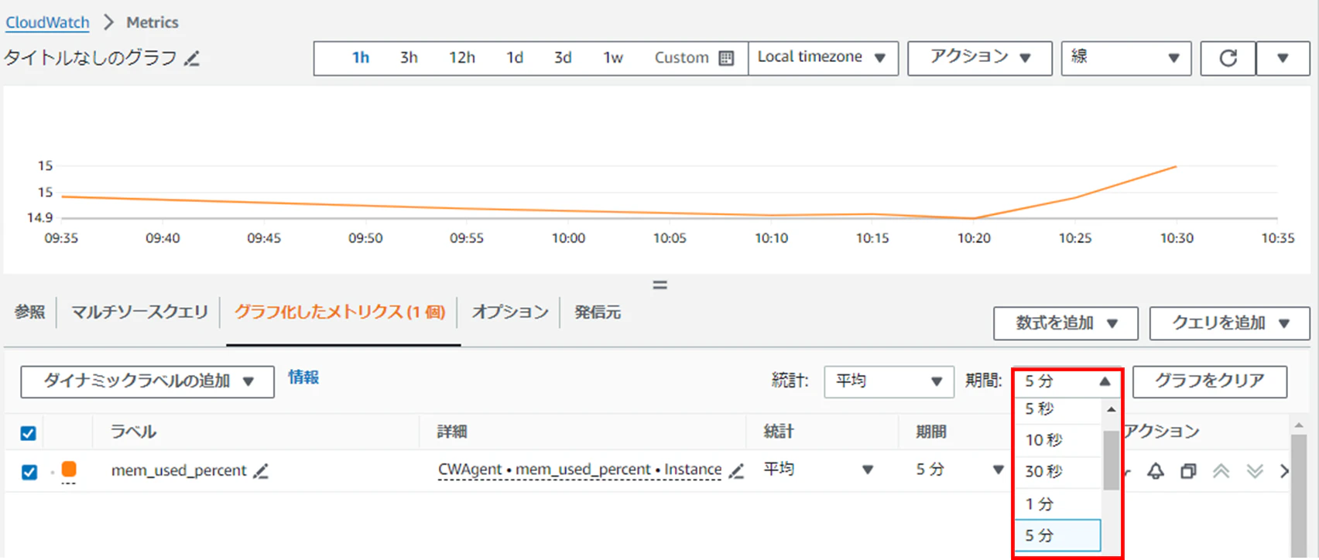Refresh the graph

click(x=1228, y=58)
